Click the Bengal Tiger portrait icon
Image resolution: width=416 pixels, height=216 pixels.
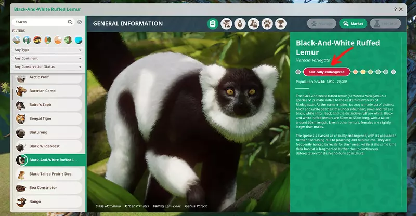tap(21, 119)
